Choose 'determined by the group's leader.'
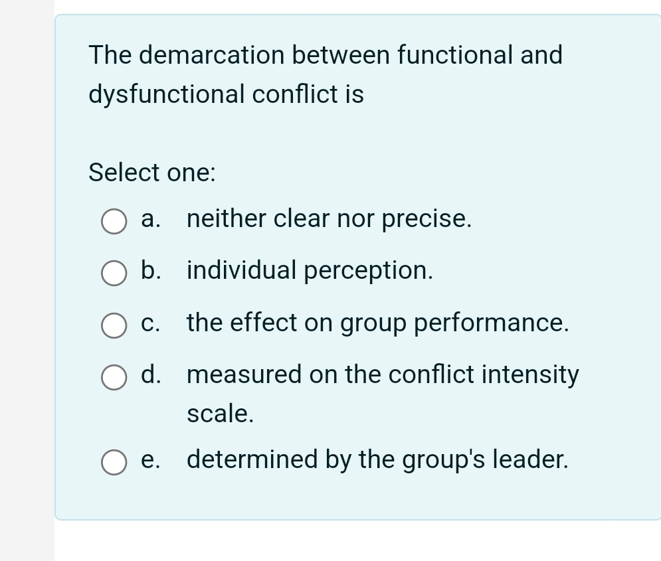 coord(377,460)
